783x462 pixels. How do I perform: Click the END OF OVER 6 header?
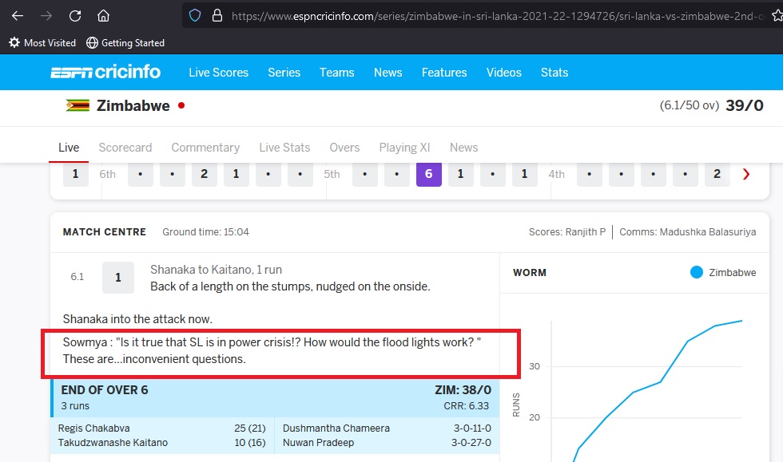click(x=105, y=390)
